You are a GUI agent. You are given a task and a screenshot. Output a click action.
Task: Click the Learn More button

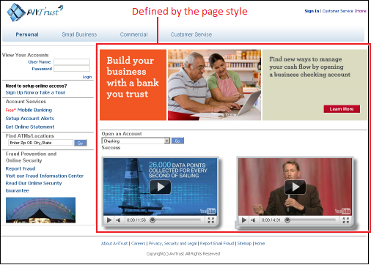pos(342,109)
